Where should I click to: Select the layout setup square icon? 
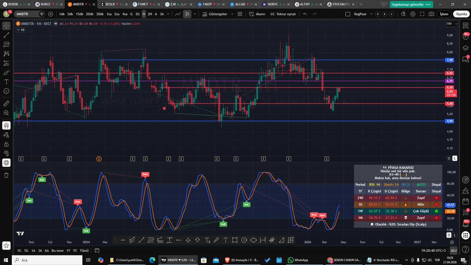(347, 14)
